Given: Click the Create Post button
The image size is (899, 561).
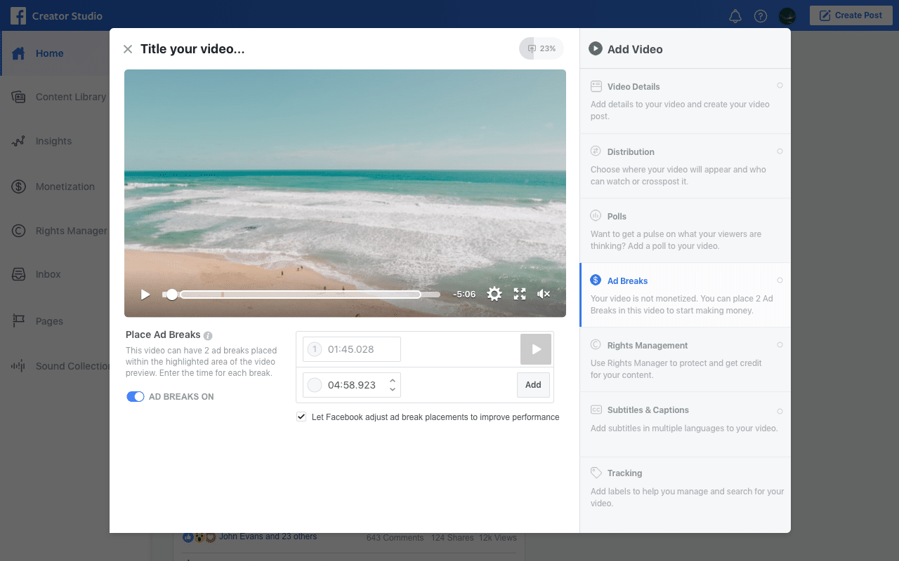Looking at the screenshot, I should click(x=851, y=15).
